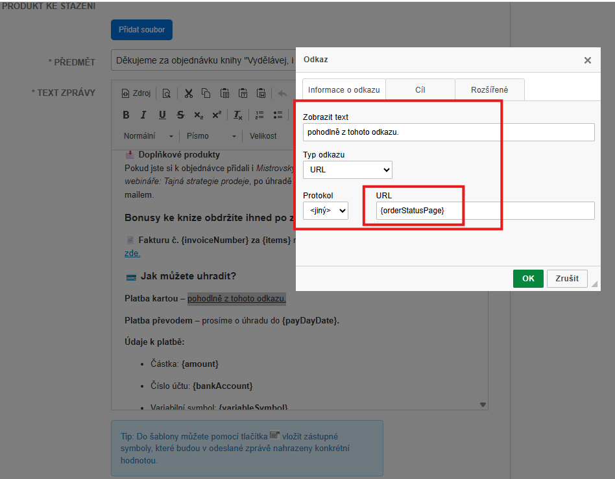Image resolution: width=615 pixels, height=479 pixels.
Task: Insert a bulleted list
Action: 278,115
